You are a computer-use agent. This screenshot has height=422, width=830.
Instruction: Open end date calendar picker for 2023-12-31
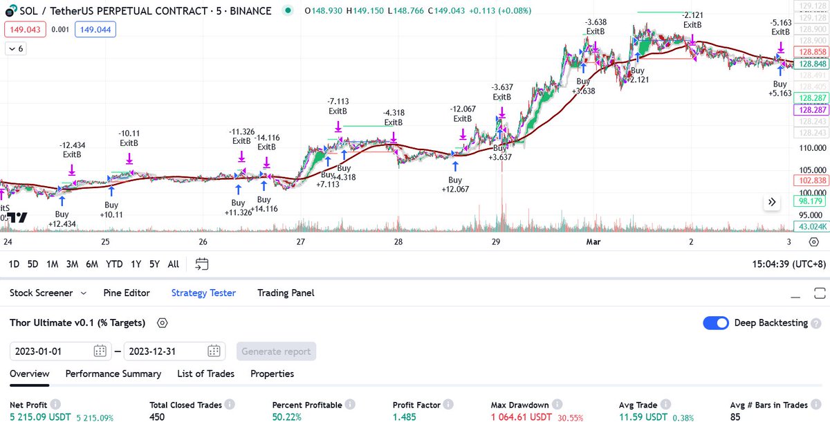(x=214, y=351)
